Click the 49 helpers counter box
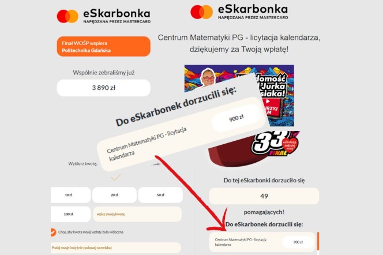The height and width of the screenshot is (255, 383). pos(264,196)
